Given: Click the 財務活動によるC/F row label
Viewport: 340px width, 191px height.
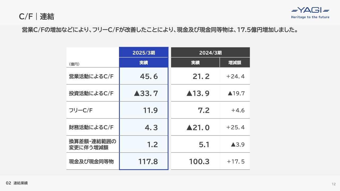Looking at the screenshot, I should coord(91,127).
